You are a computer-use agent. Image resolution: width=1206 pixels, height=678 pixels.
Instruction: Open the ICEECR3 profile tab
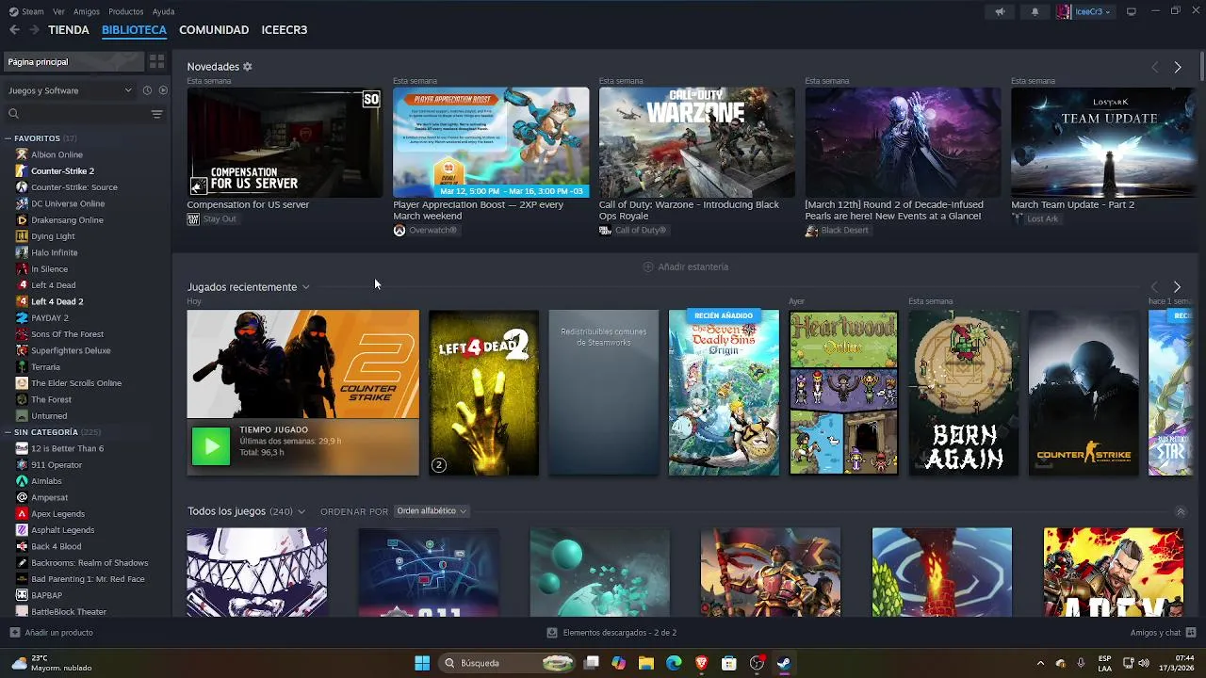click(x=285, y=30)
